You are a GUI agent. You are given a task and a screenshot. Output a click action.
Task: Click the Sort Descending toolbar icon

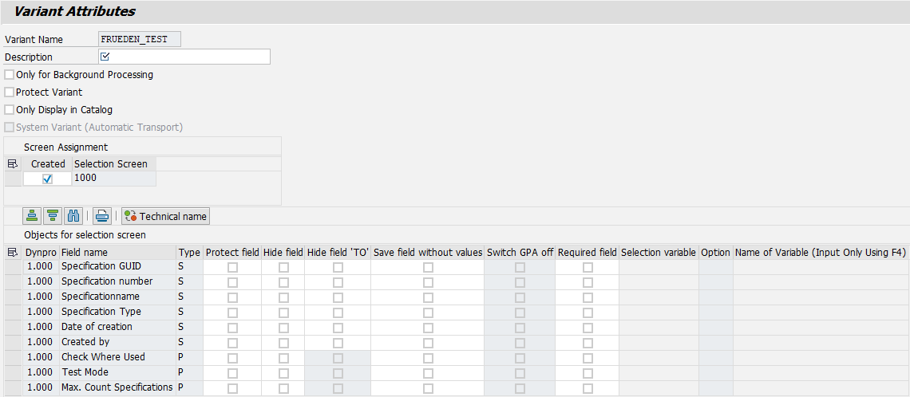pyautogui.click(x=53, y=216)
